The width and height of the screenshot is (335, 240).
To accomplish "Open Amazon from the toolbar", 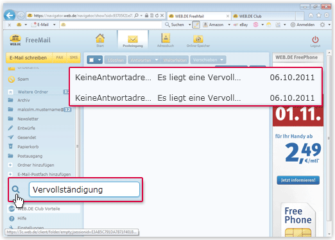I will (213, 25).
